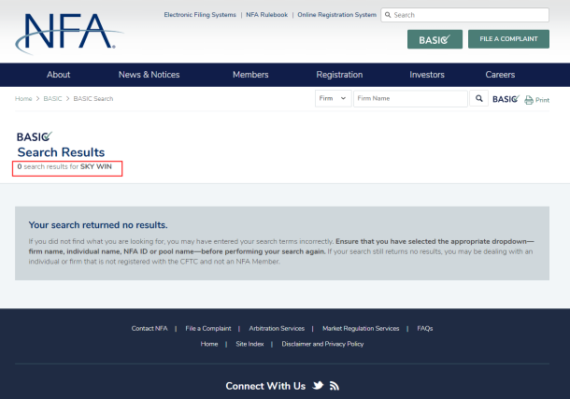Click the Firm Name input field
Image resolution: width=570 pixels, height=399 pixels.
[x=408, y=98]
